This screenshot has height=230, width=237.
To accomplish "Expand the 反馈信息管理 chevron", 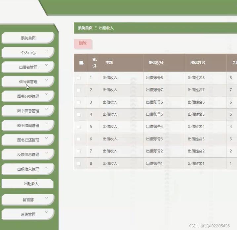I will point(47,152).
